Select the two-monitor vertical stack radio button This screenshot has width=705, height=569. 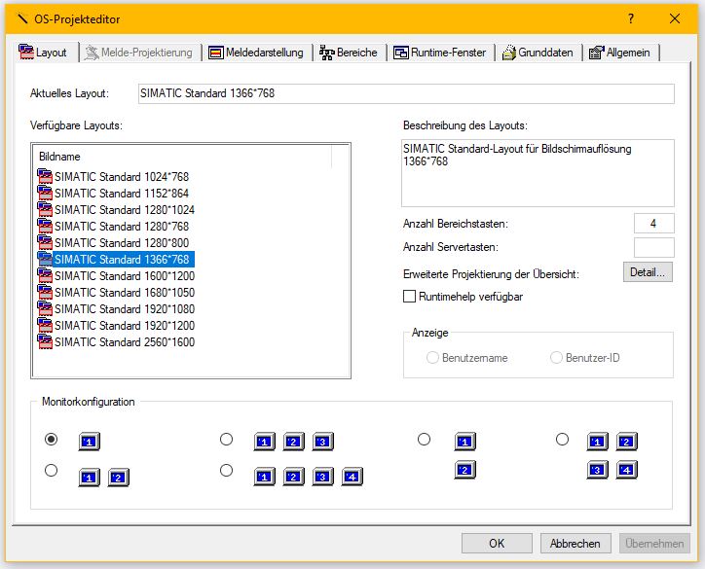click(x=424, y=440)
